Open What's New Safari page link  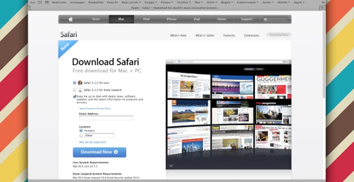178,36
